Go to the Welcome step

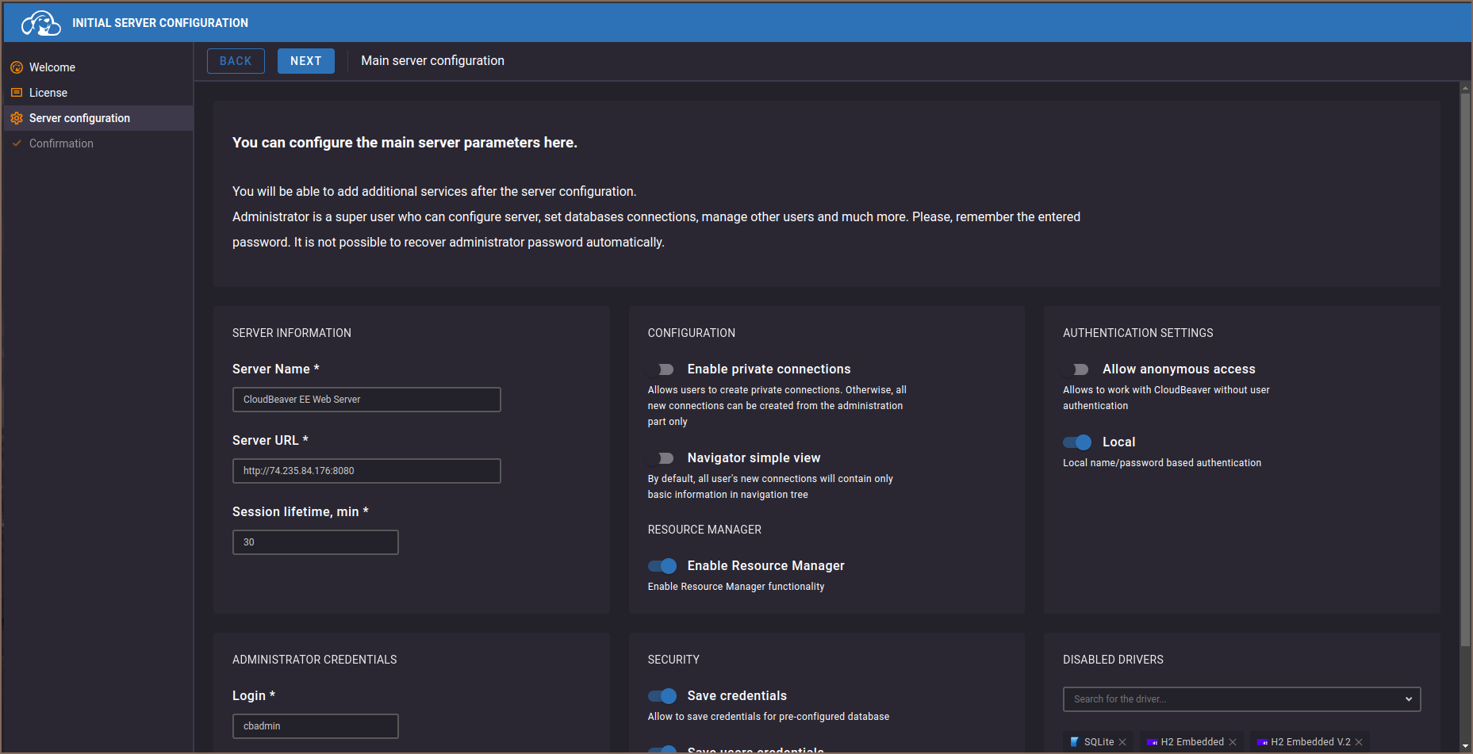pyautogui.click(x=52, y=67)
